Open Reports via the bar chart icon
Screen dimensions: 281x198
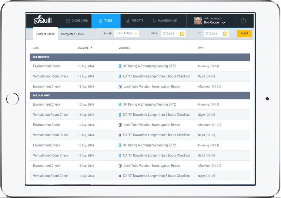tap(128, 21)
